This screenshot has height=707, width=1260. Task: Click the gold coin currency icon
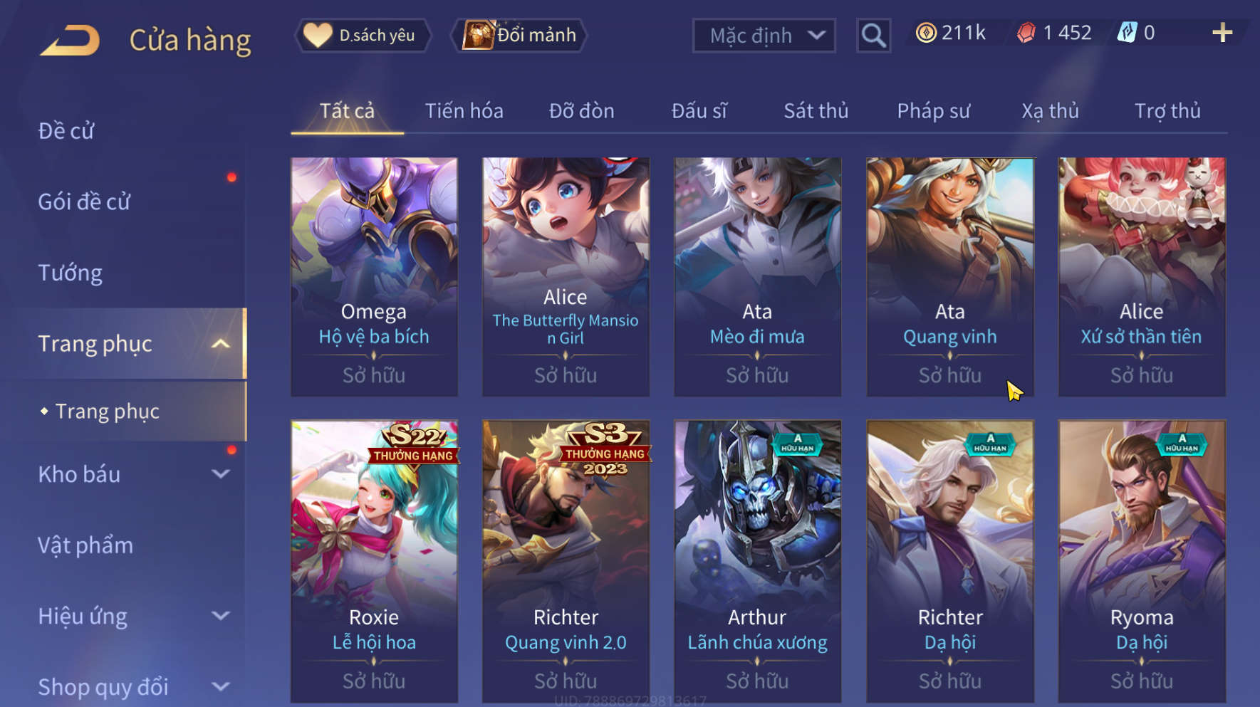926,33
